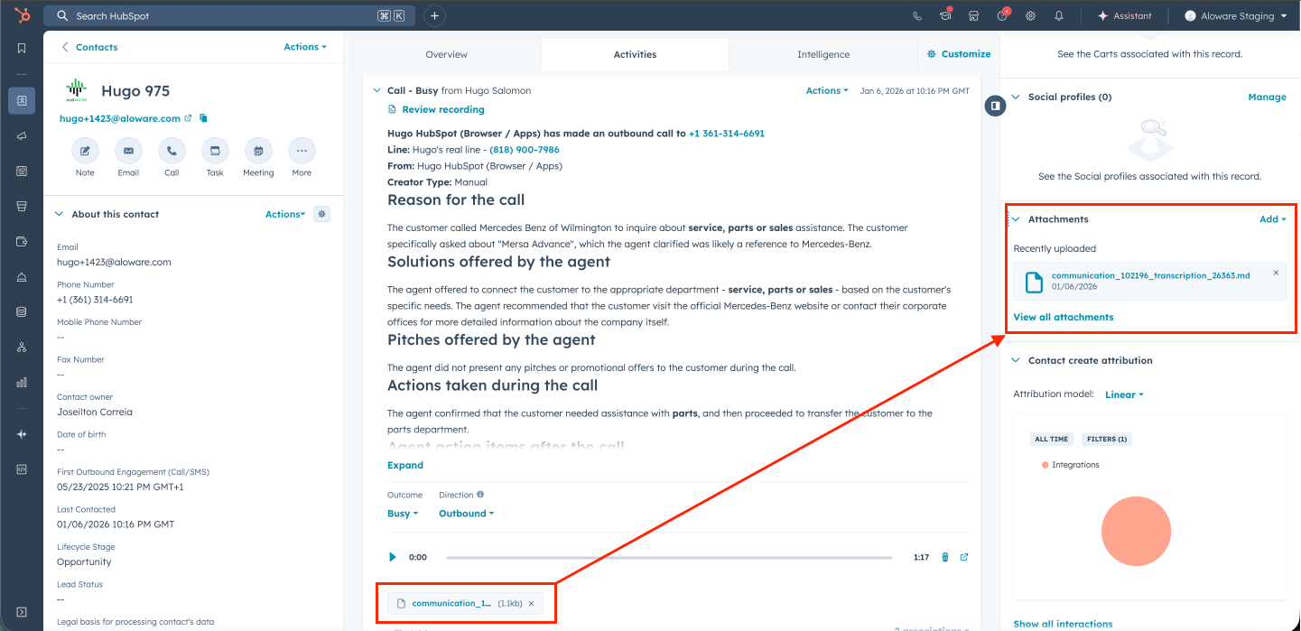Open the Marketplace storefront icon
Screen dimensions: 1301x631
[973, 16]
